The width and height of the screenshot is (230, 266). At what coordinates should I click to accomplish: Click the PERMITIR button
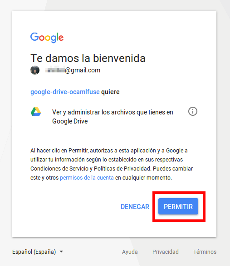[178, 206]
